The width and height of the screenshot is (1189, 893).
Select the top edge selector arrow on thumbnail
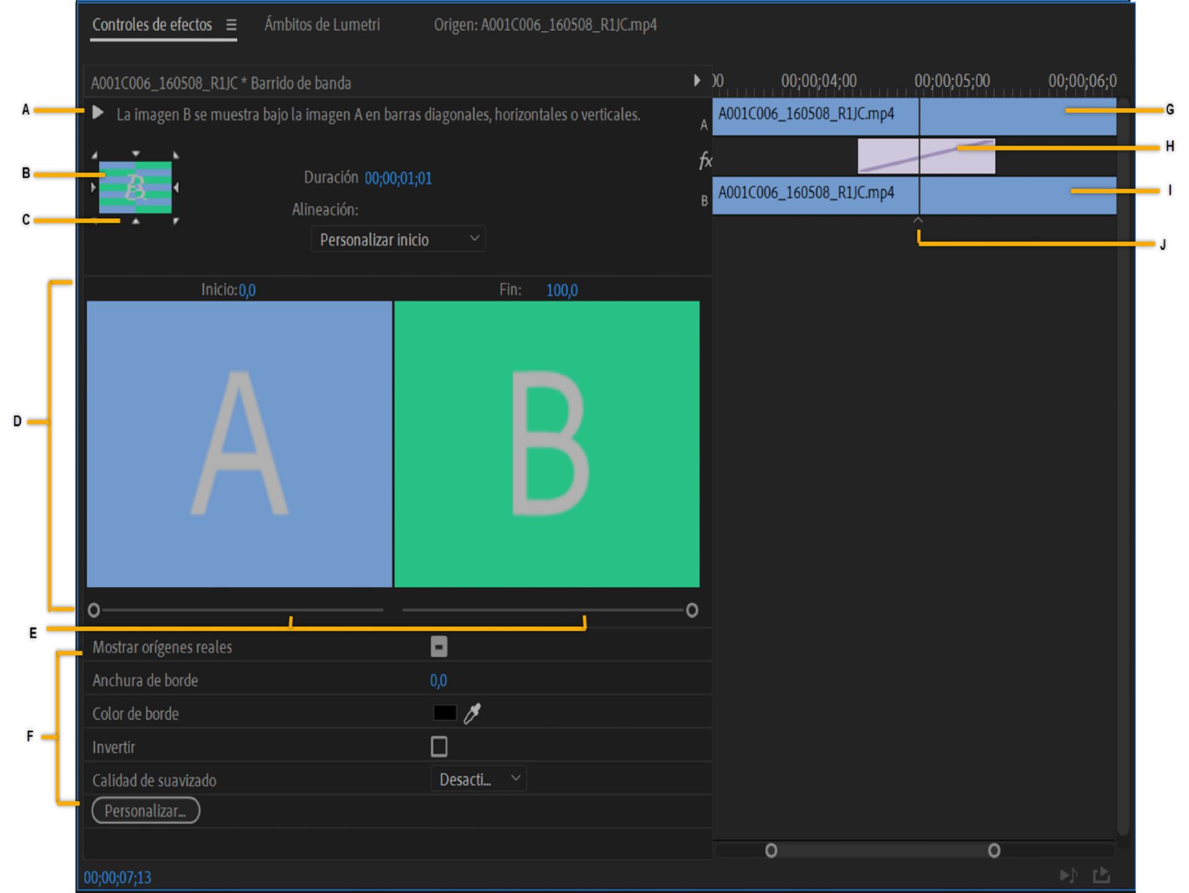pyautogui.click(x=136, y=154)
